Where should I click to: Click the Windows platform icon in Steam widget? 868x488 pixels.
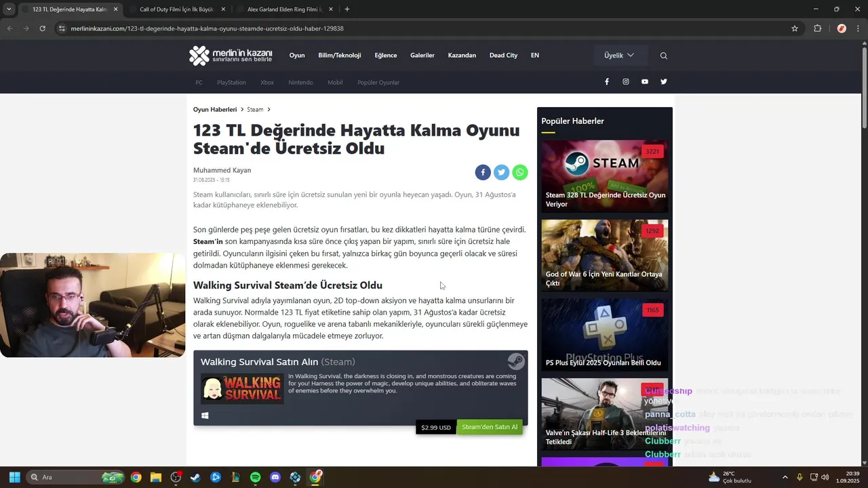coord(205,415)
